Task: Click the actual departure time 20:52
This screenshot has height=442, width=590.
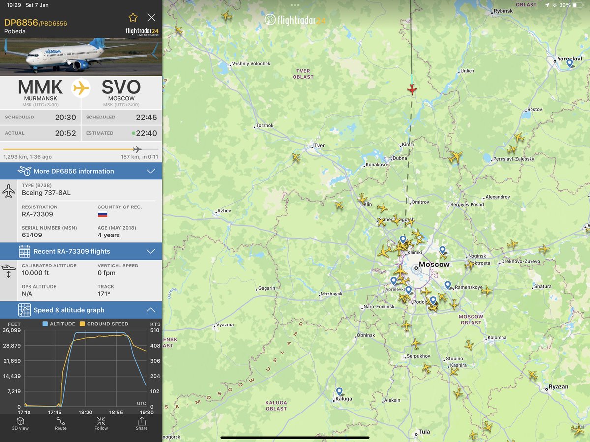Action: coord(65,133)
